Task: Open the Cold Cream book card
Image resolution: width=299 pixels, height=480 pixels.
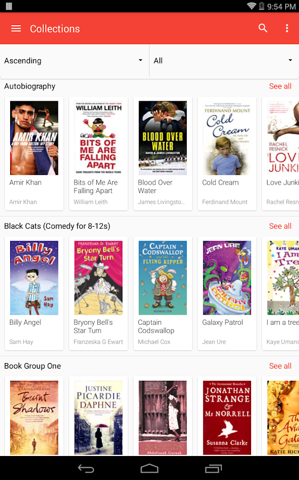Action: point(227,154)
